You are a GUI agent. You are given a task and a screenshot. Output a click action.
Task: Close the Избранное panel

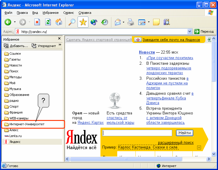point(59,39)
